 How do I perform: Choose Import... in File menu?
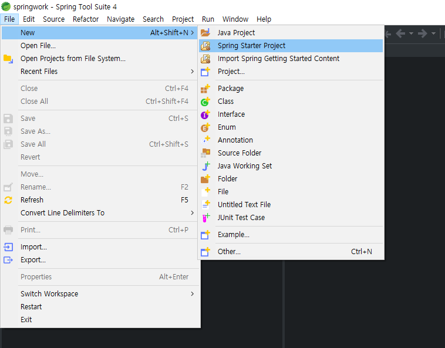tap(99, 247)
